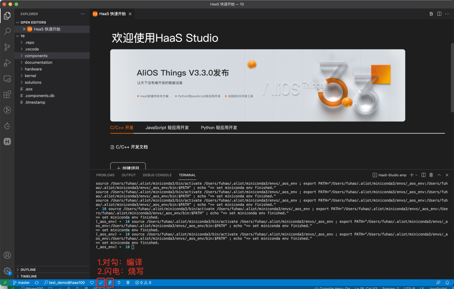The image size is (454, 289).
Task: Click the welcome page vertical scrollbar
Action: [452, 77]
